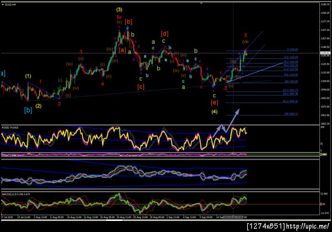Select the orange [b] wave label near peak

coord(128,22)
